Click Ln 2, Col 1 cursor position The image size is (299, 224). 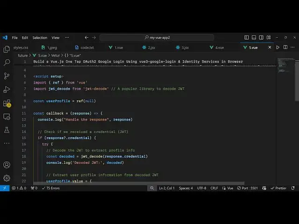click(167, 188)
